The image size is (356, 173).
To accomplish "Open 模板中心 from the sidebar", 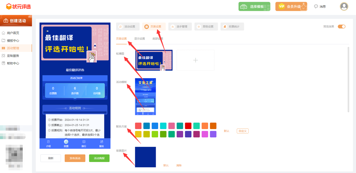I will tap(13, 41).
